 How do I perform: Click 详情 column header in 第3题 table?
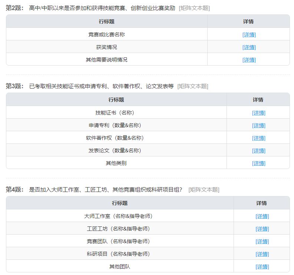coord(258,100)
